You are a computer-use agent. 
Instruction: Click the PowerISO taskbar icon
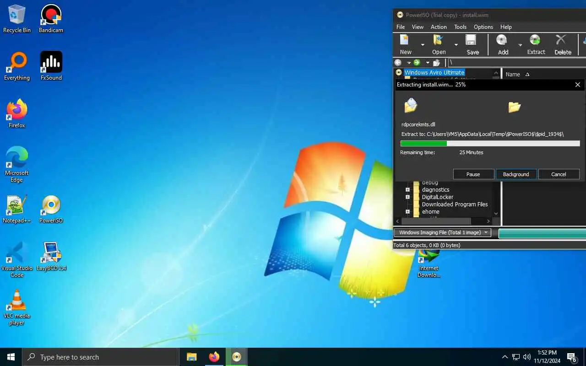point(236,357)
